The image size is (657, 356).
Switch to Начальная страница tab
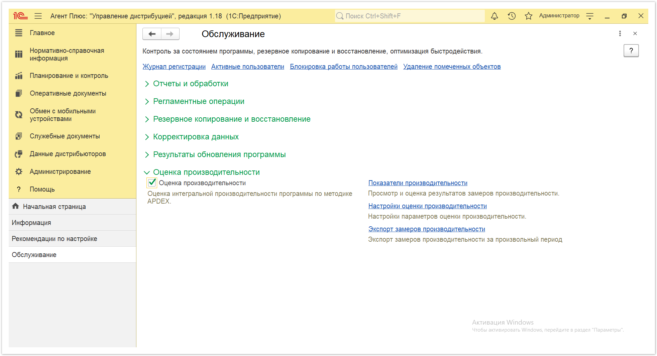pyautogui.click(x=72, y=207)
